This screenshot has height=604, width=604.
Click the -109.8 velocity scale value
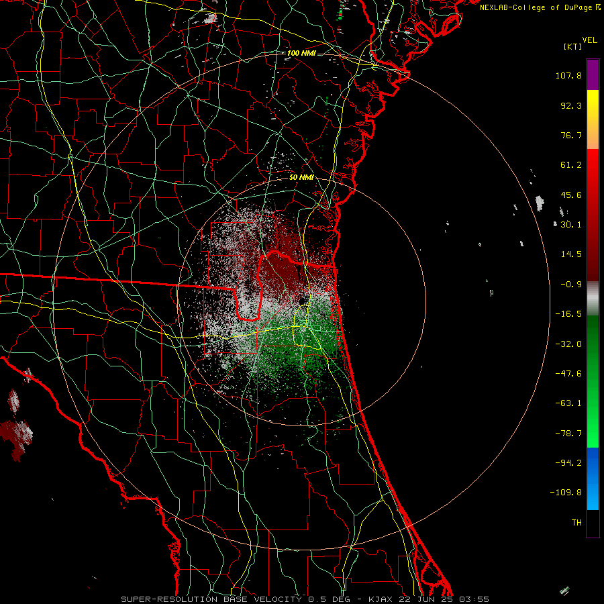(566, 493)
